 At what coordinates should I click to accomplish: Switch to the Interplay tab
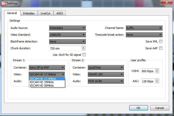[x=29, y=13]
